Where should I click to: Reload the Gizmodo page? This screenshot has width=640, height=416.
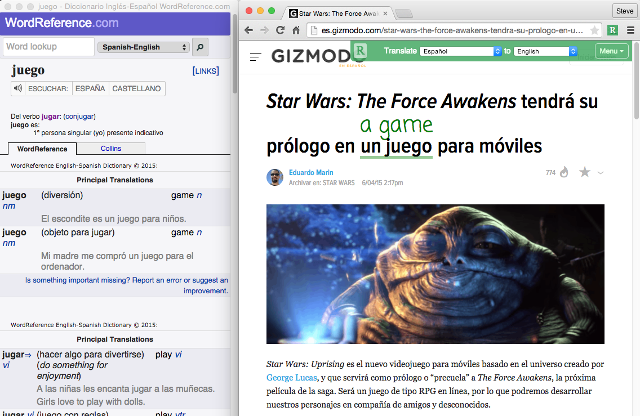click(280, 30)
